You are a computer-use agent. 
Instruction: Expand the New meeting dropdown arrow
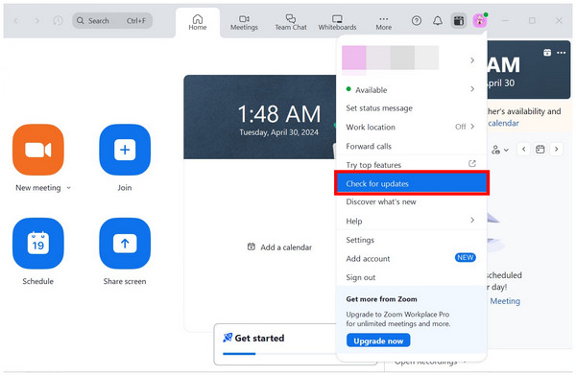[x=69, y=188]
